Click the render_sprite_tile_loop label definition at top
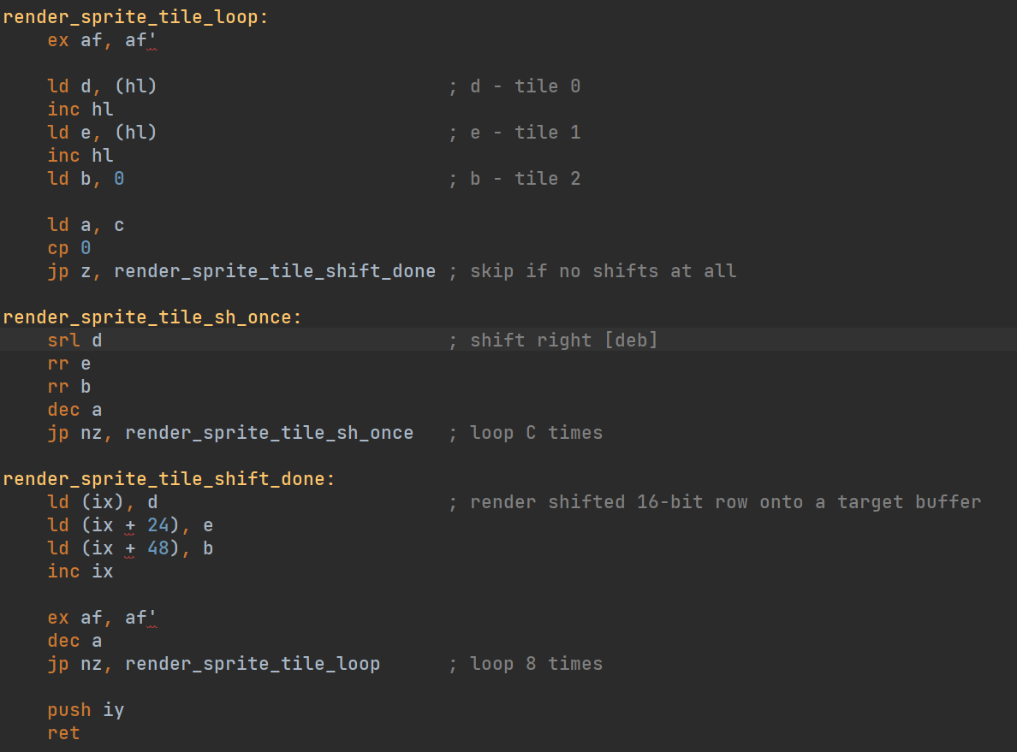1017x752 pixels. coord(134,17)
